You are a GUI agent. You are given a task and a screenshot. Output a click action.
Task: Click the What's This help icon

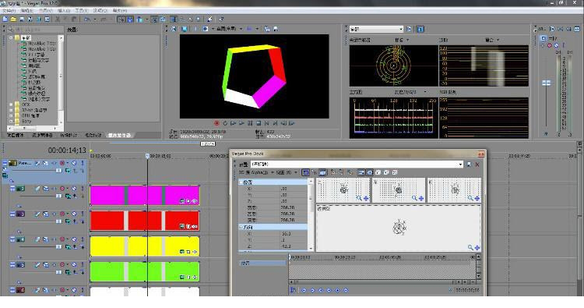tap(221, 19)
